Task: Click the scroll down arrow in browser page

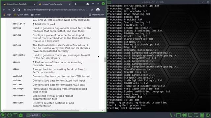Action: (x=105, y=108)
